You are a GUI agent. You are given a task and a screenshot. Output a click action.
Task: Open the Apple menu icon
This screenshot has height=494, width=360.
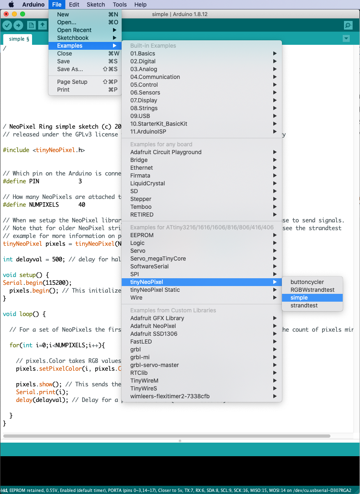[11, 5]
